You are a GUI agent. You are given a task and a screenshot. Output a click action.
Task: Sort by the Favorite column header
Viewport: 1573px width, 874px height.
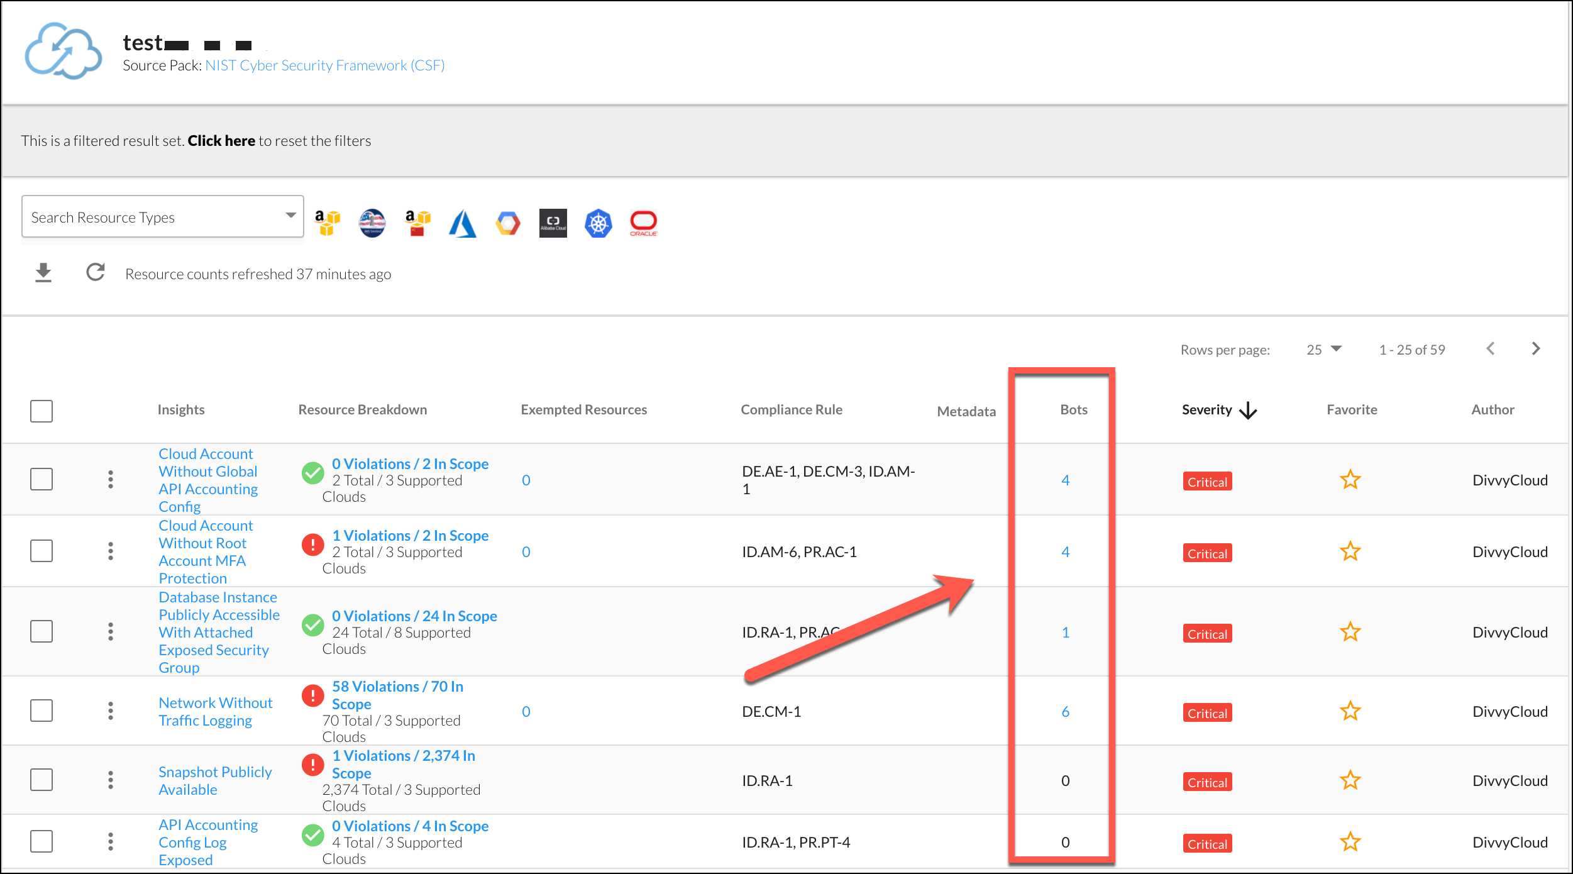pos(1352,410)
